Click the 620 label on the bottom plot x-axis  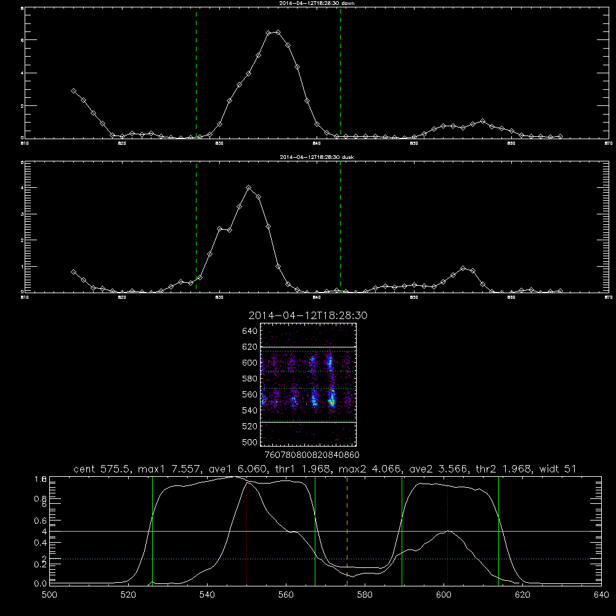[x=522, y=595]
